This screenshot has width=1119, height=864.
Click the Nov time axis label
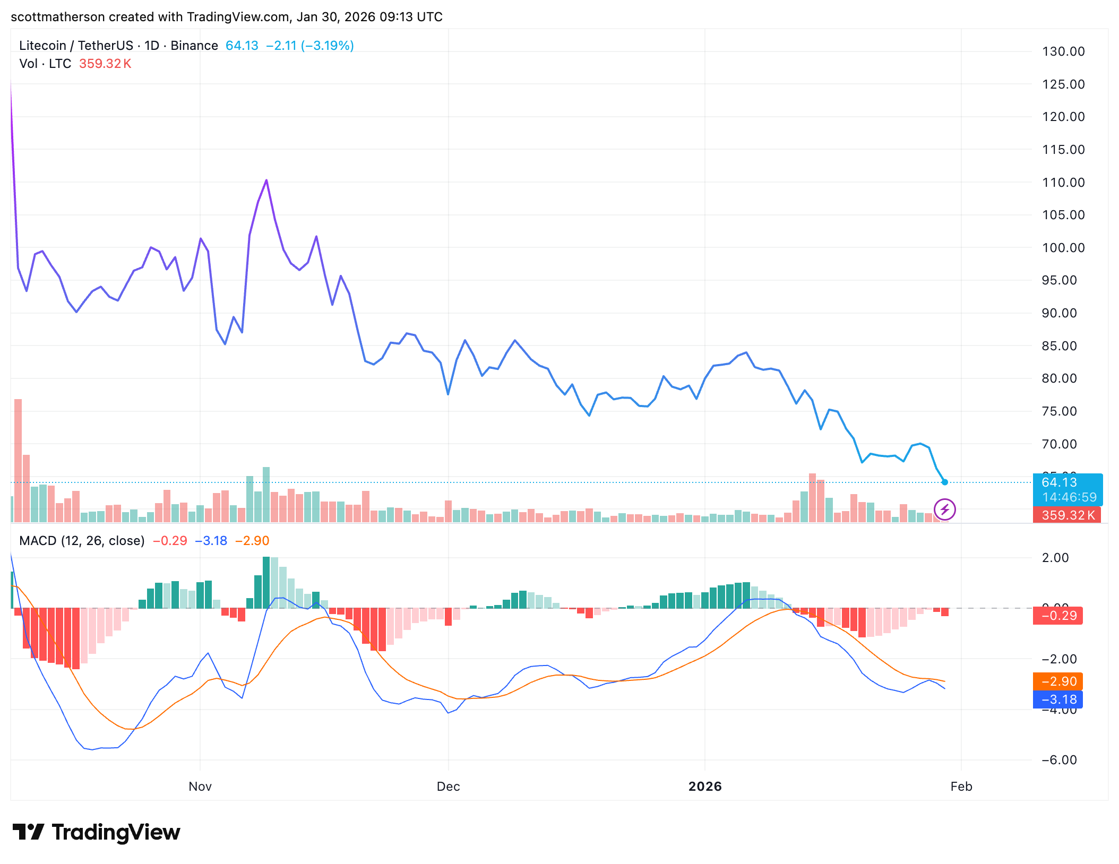tap(200, 787)
